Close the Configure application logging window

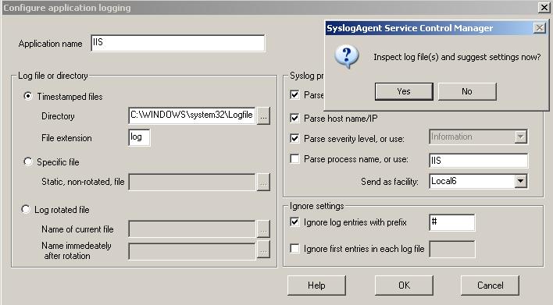coord(544,7)
